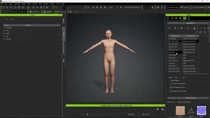Select the Base Color skin texture thumbnail
This screenshot has width=210, height=118.
click(x=180, y=111)
